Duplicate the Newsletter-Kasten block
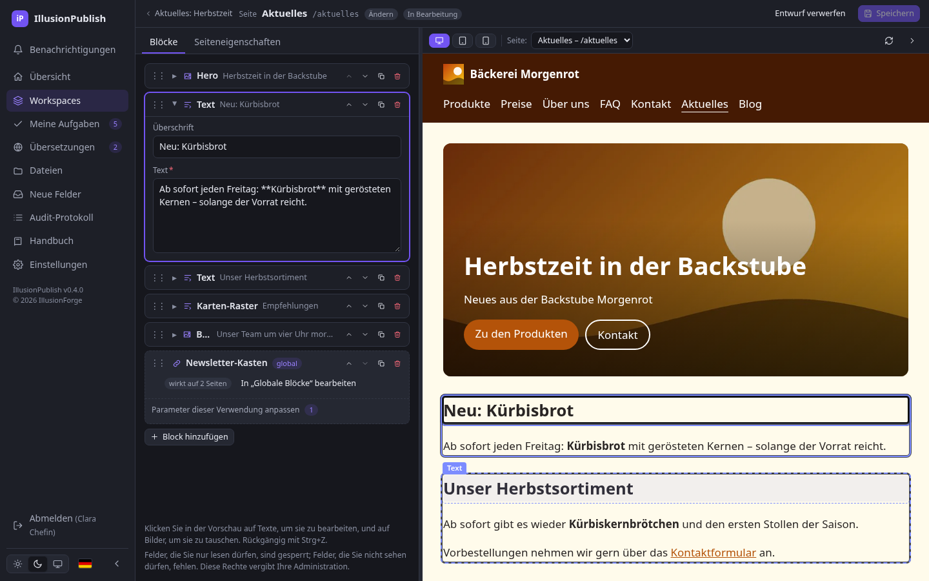The width and height of the screenshot is (929, 581). (381, 363)
